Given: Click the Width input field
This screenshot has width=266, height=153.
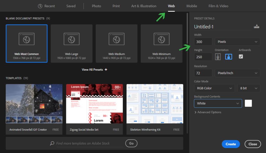Looking at the screenshot, I should point(203,42).
